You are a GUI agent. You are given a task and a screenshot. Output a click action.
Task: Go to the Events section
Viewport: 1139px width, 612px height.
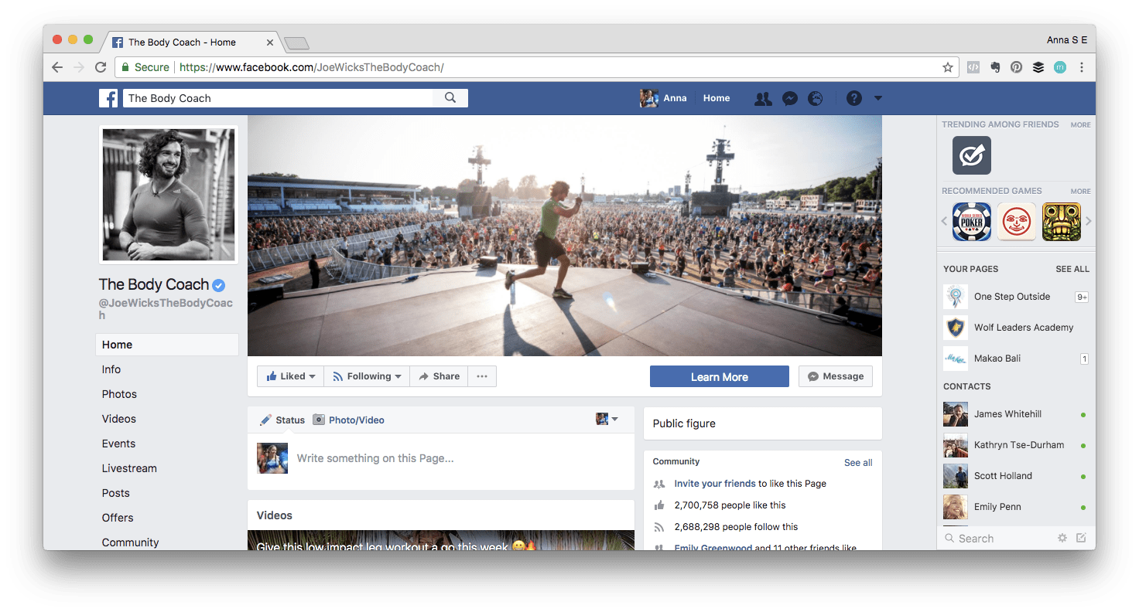click(x=118, y=444)
